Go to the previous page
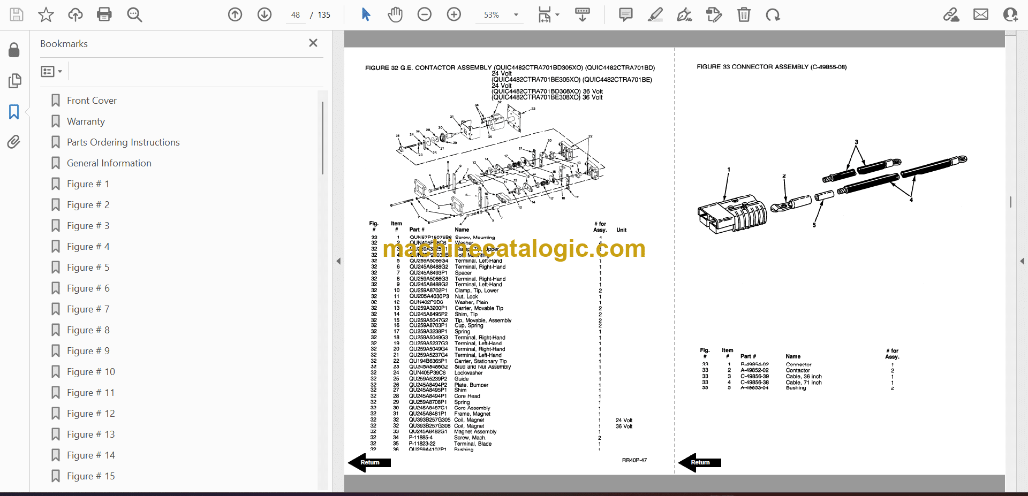 [235, 14]
